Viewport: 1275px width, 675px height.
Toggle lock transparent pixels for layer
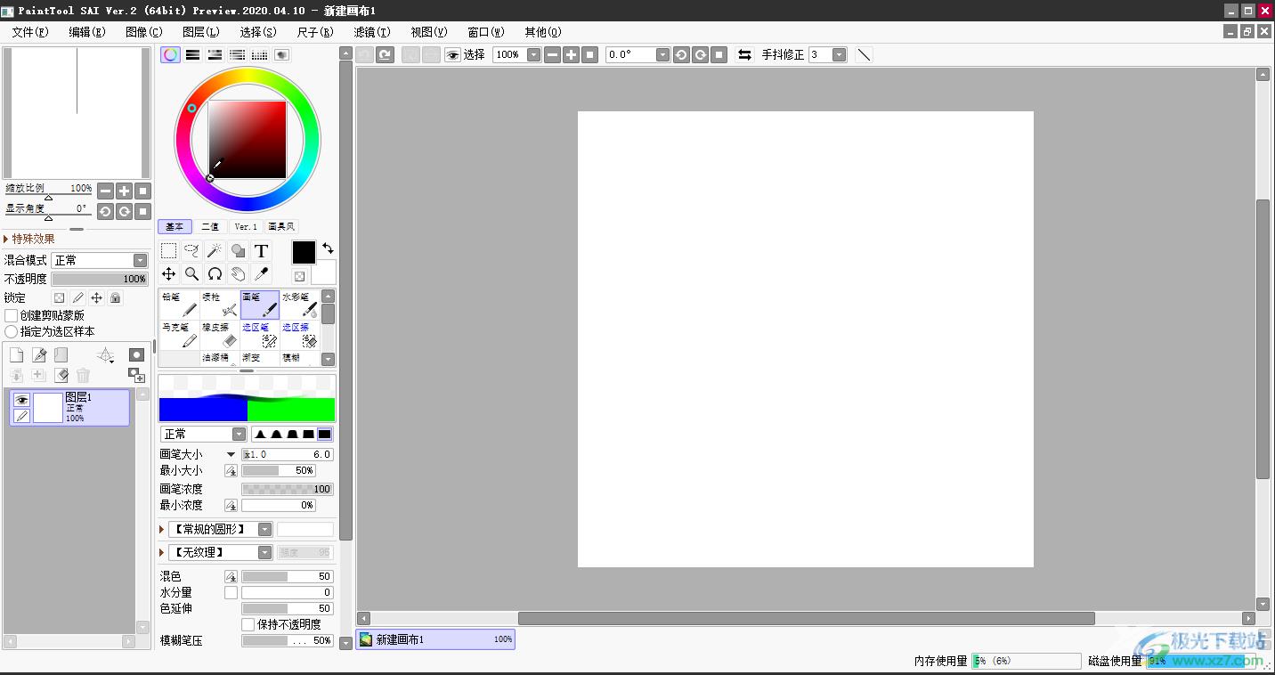59,297
